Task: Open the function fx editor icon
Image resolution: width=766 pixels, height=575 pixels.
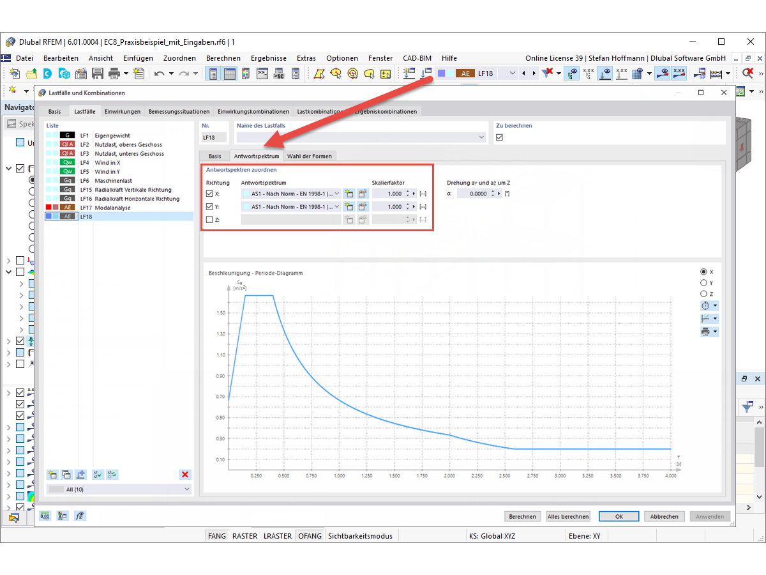Action: click(x=80, y=516)
